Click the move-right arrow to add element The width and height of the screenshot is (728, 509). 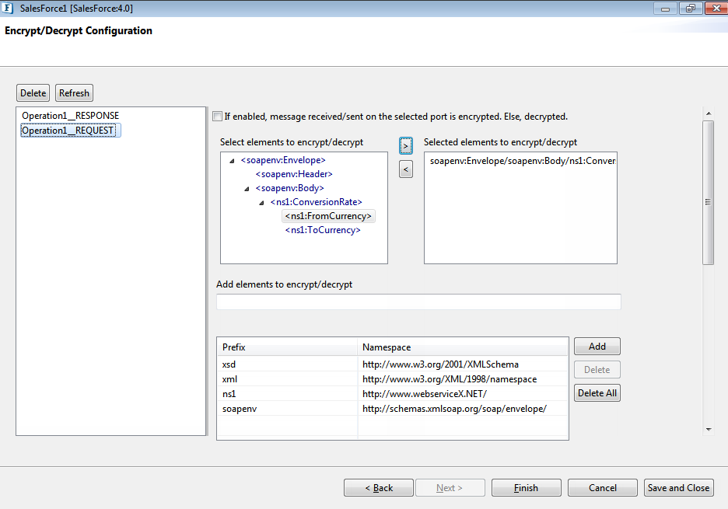coord(406,146)
